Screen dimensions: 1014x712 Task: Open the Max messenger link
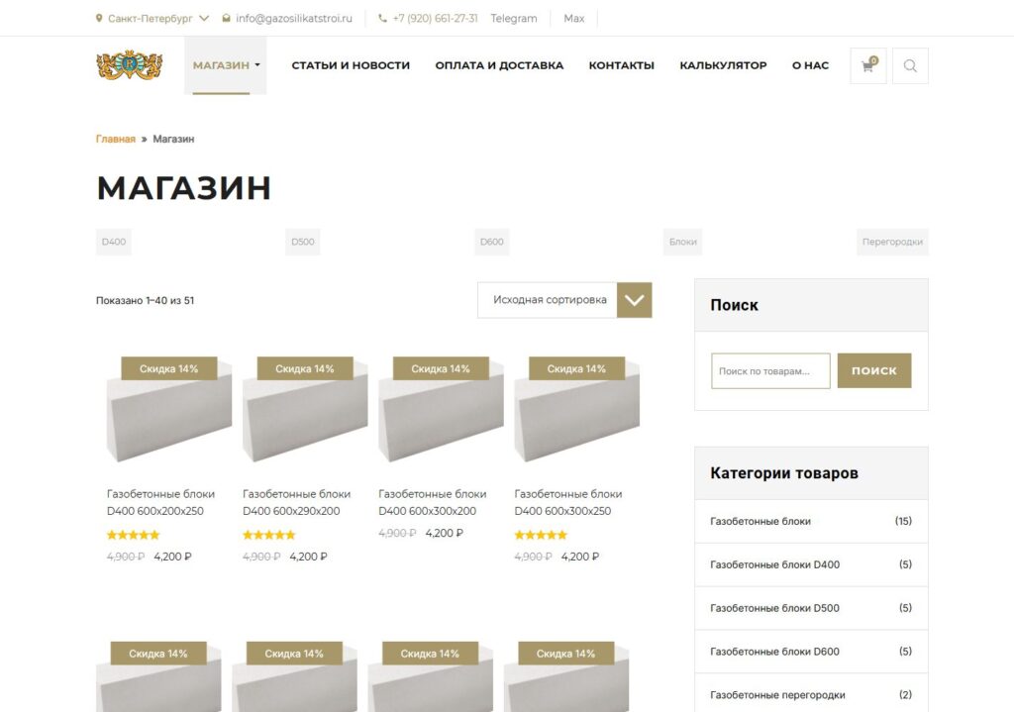573,18
